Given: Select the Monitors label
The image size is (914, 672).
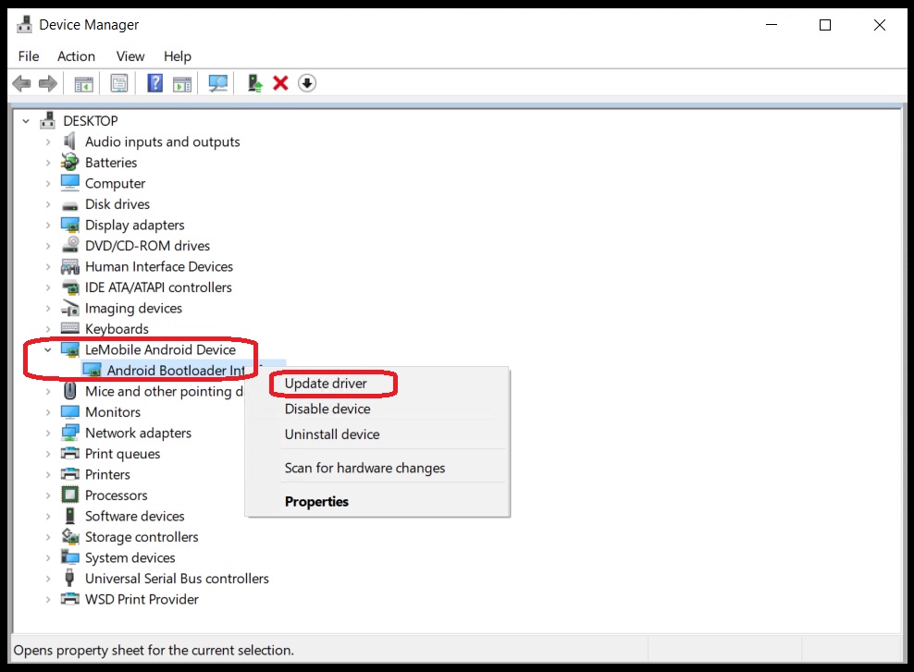Looking at the screenshot, I should point(113,412).
